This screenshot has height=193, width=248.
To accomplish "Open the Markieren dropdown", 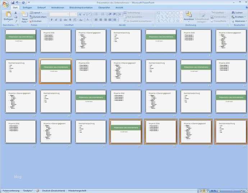I will click(x=239, y=21).
